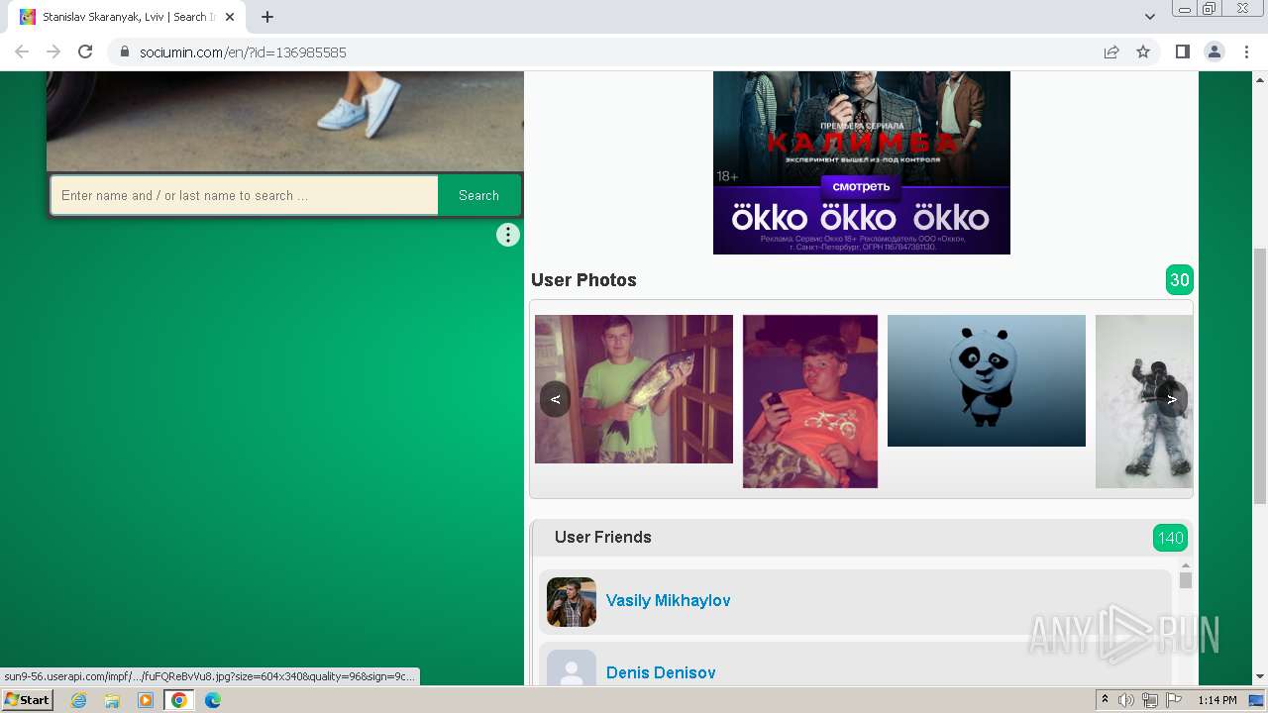Open the tab search dropdown chevron
Screen dimensions: 1268x713
click(1149, 17)
